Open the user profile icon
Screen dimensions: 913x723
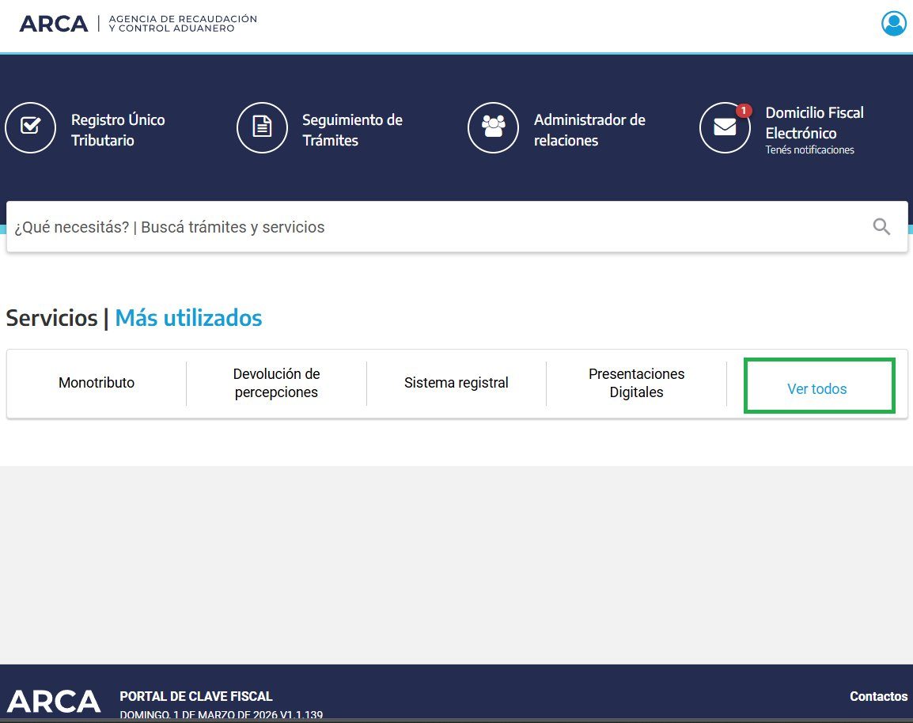tap(894, 24)
